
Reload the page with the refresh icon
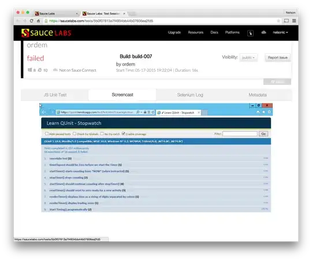[31, 21]
